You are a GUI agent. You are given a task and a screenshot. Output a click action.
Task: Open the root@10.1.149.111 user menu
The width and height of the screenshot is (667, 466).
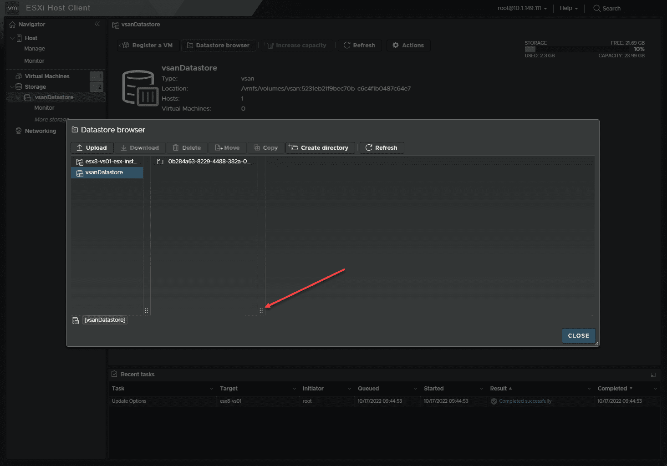(522, 8)
